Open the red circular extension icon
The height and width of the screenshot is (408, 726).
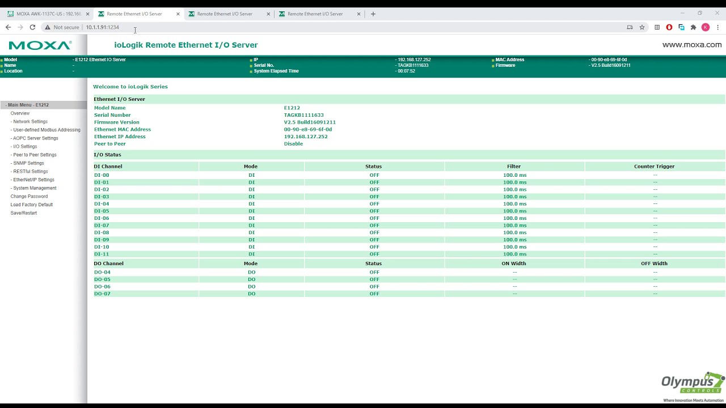(x=669, y=27)
